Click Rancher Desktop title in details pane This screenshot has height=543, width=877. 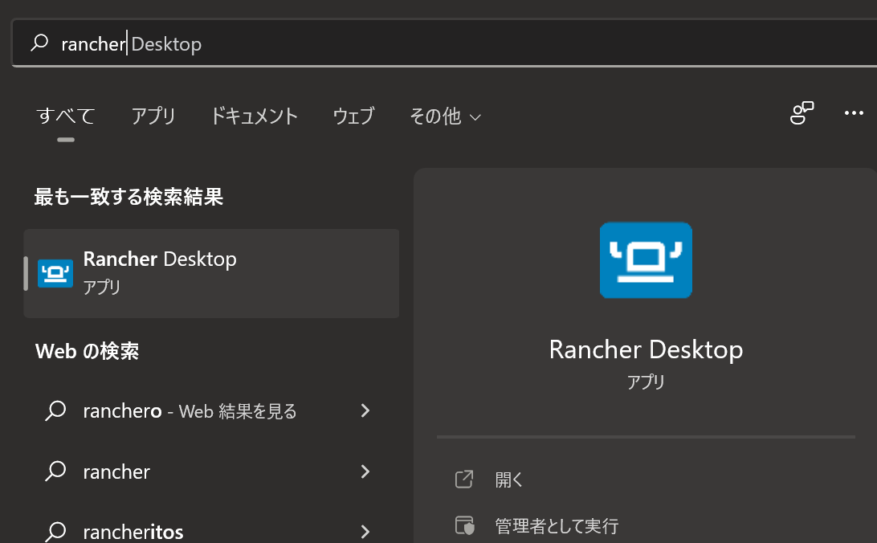pos(646,349)
